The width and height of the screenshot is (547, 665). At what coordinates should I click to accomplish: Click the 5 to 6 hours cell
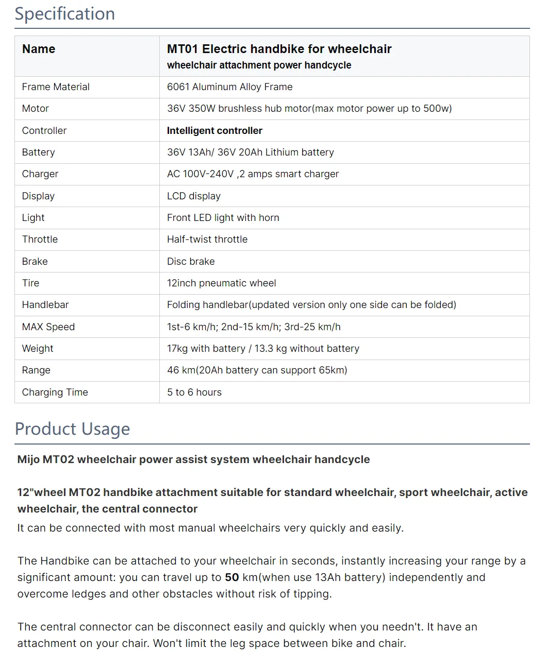194,393
